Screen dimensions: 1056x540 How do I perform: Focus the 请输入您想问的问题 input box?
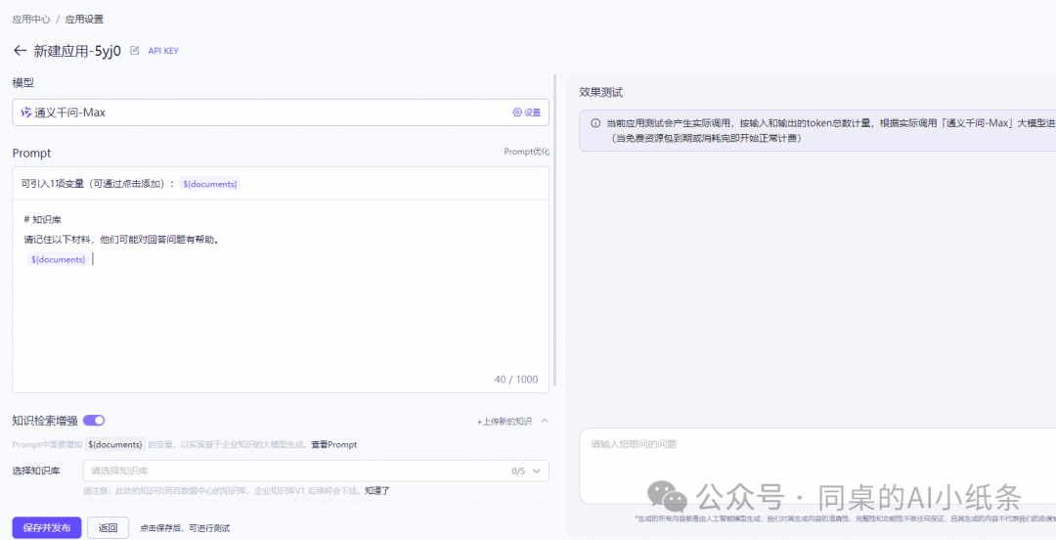click(816, 466)
